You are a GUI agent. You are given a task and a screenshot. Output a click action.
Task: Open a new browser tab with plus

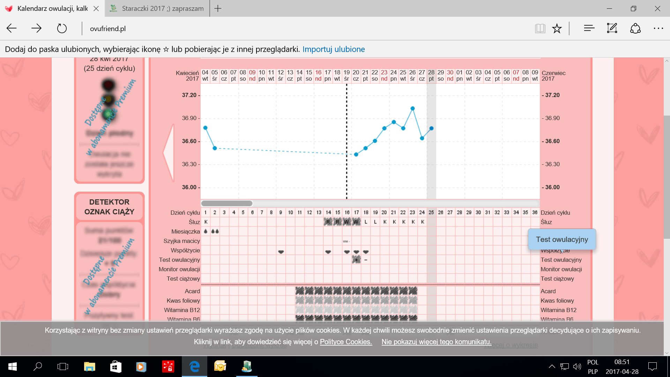[x=218, y=8]
